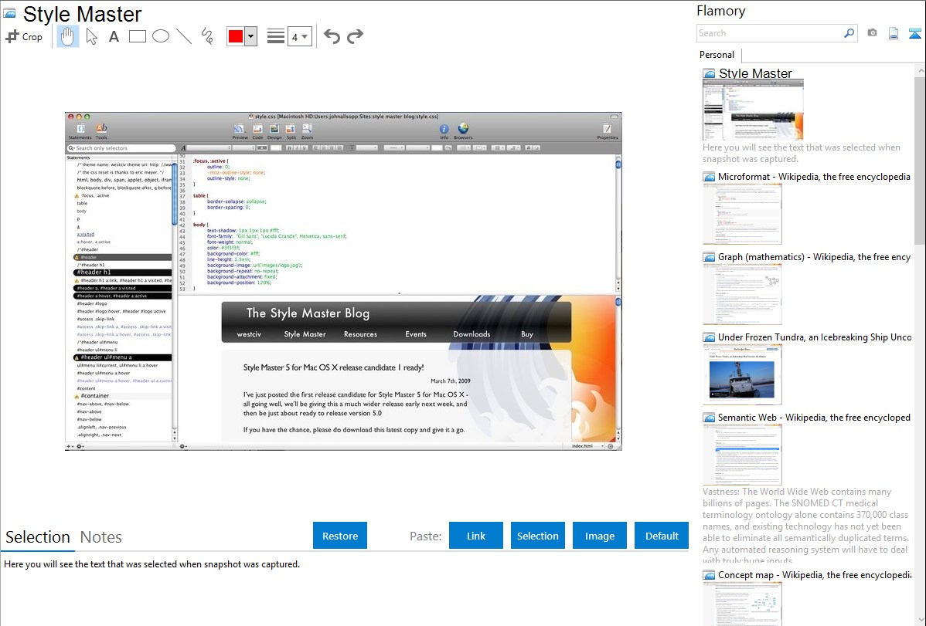This screenshot has height=626, width=926.
Task: Click the snapshot icon next to Graph (mathematics)
Action: point(709,257)
